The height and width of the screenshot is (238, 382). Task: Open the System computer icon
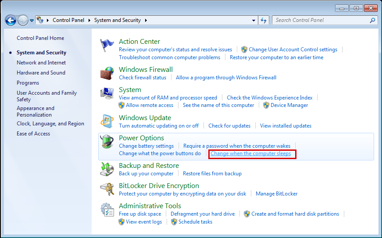coord(107,93)
